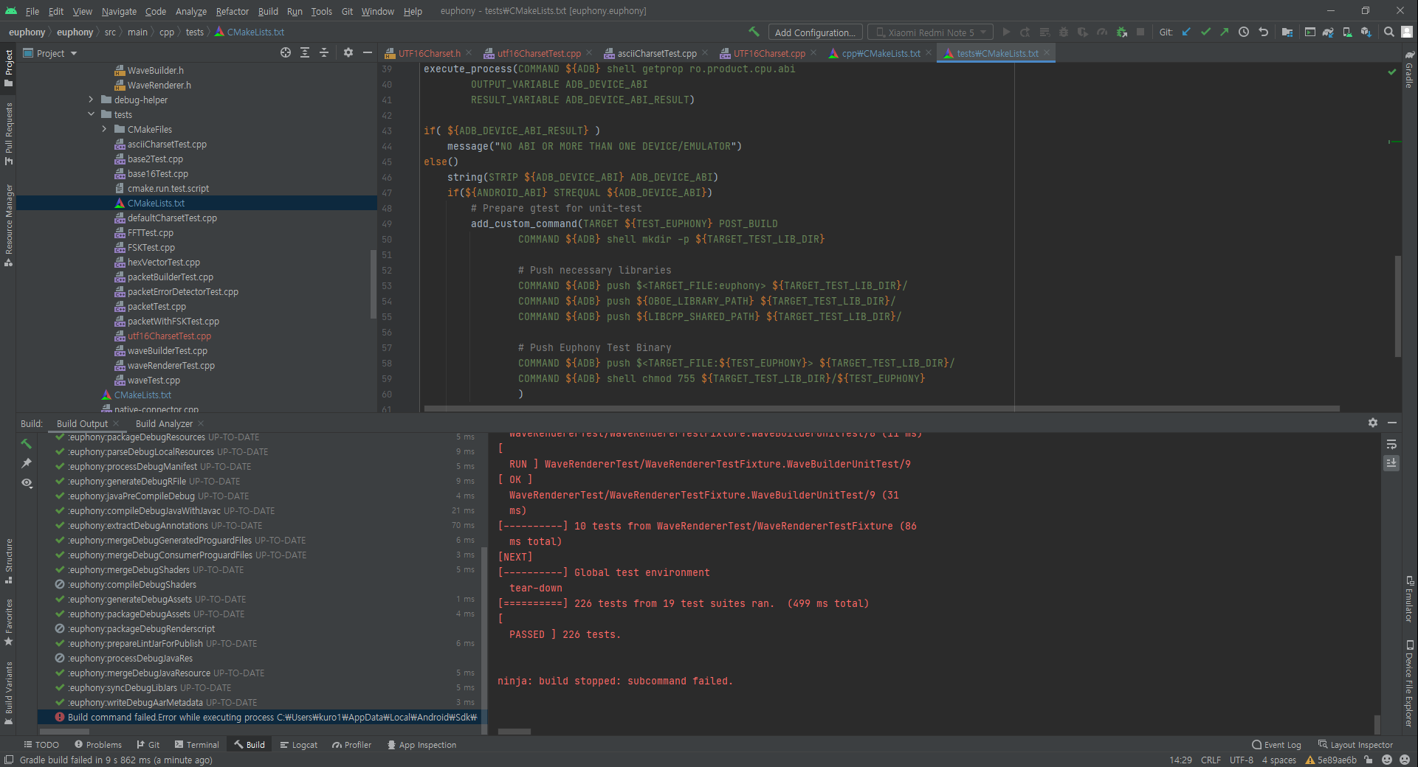This screenshot has height=767, width=1418.
Task: Open the Xiaomi Redmi Note 5 device dropdown
Action: click(x=929, y=32)
